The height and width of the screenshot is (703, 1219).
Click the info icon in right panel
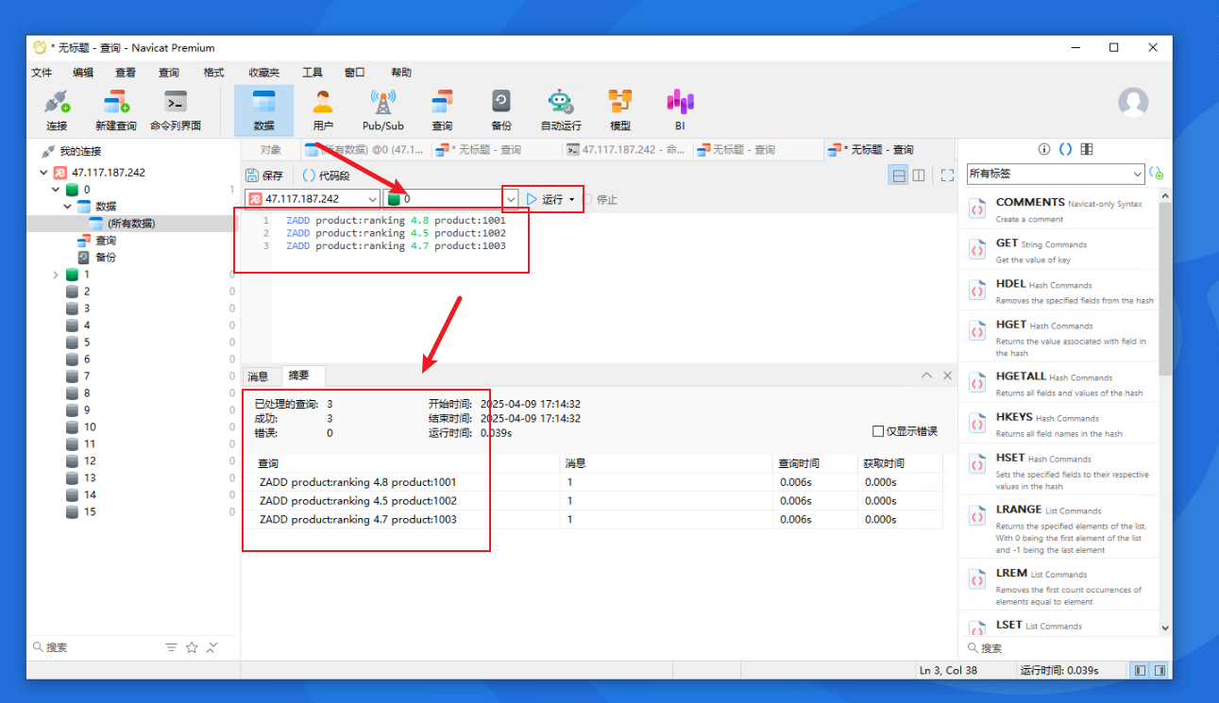click(1044, 149)
